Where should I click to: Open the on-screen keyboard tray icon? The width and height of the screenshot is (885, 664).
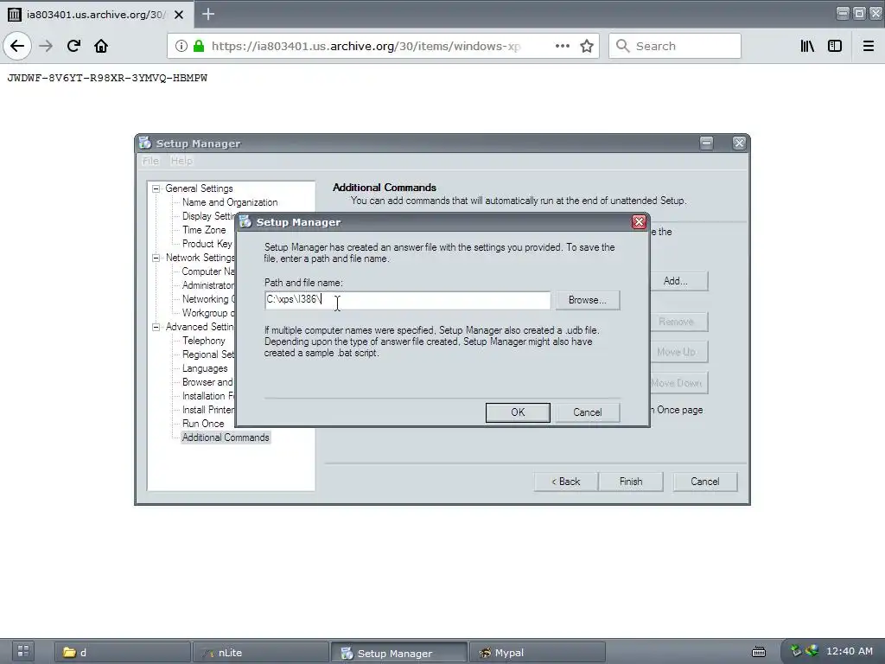[x=759, y=652]
